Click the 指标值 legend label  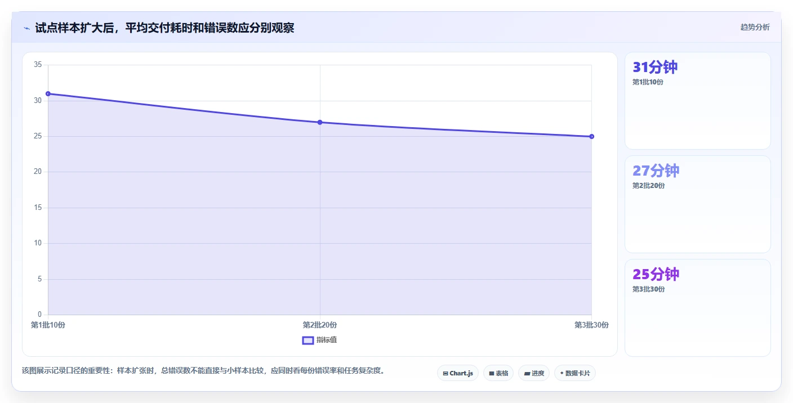tap(327, 340)
